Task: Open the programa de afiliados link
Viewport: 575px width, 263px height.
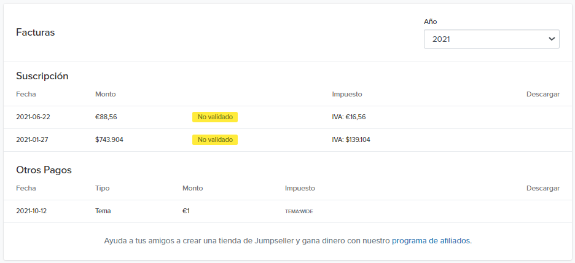Action: tap(431, 240)
